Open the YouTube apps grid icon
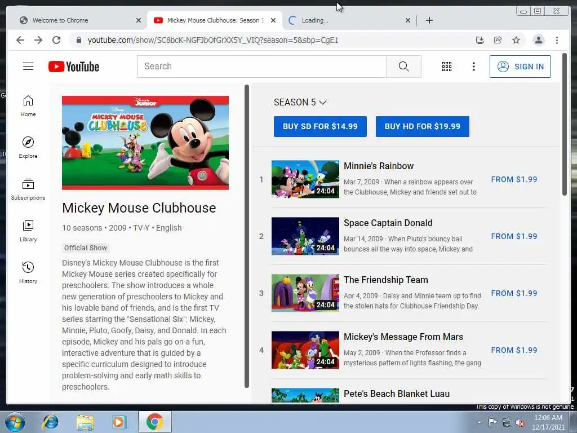 [446, 67]
